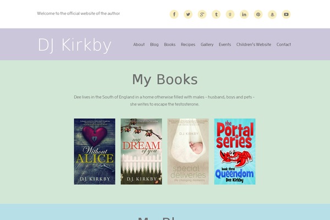Open the Tumblr social icon
The height and width of the screenshot is (220, 330).
[x=216, y=14]
